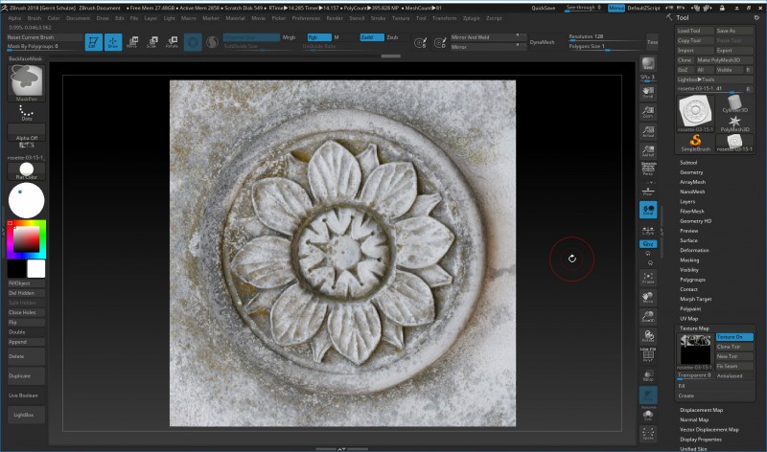Viewport: 767px width, 452px height.
Task: Open the Texture menu
Action: (401, 18)
